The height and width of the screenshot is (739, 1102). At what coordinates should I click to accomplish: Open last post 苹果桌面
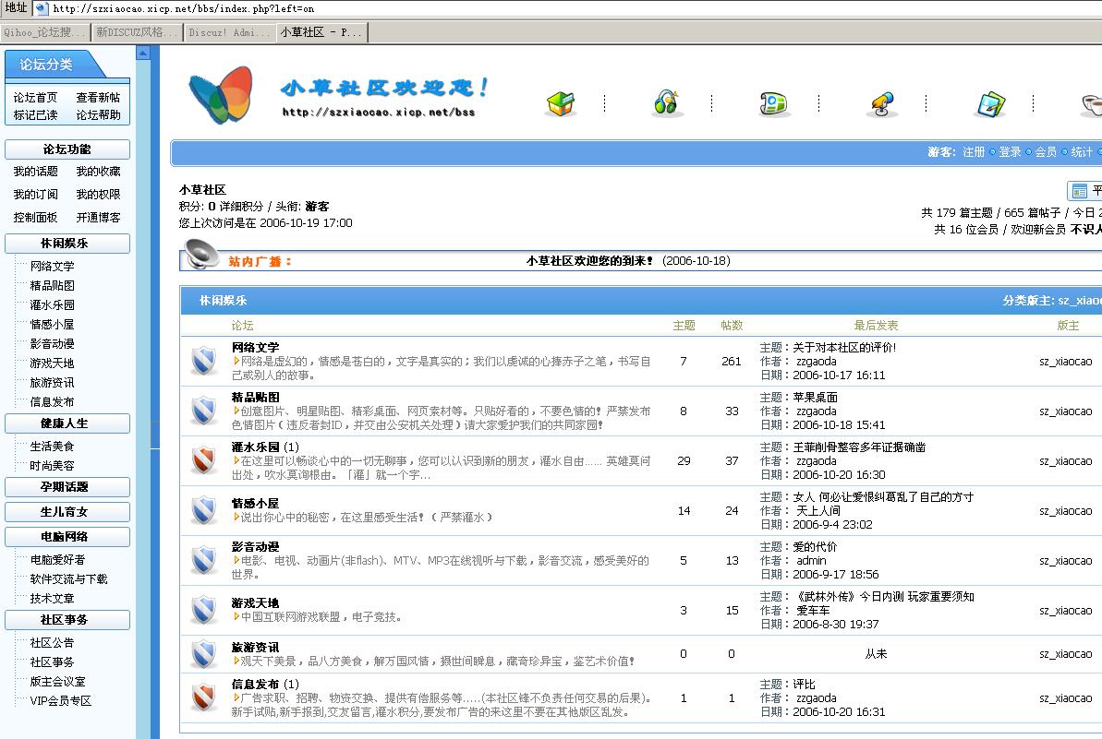coord(816,398)
